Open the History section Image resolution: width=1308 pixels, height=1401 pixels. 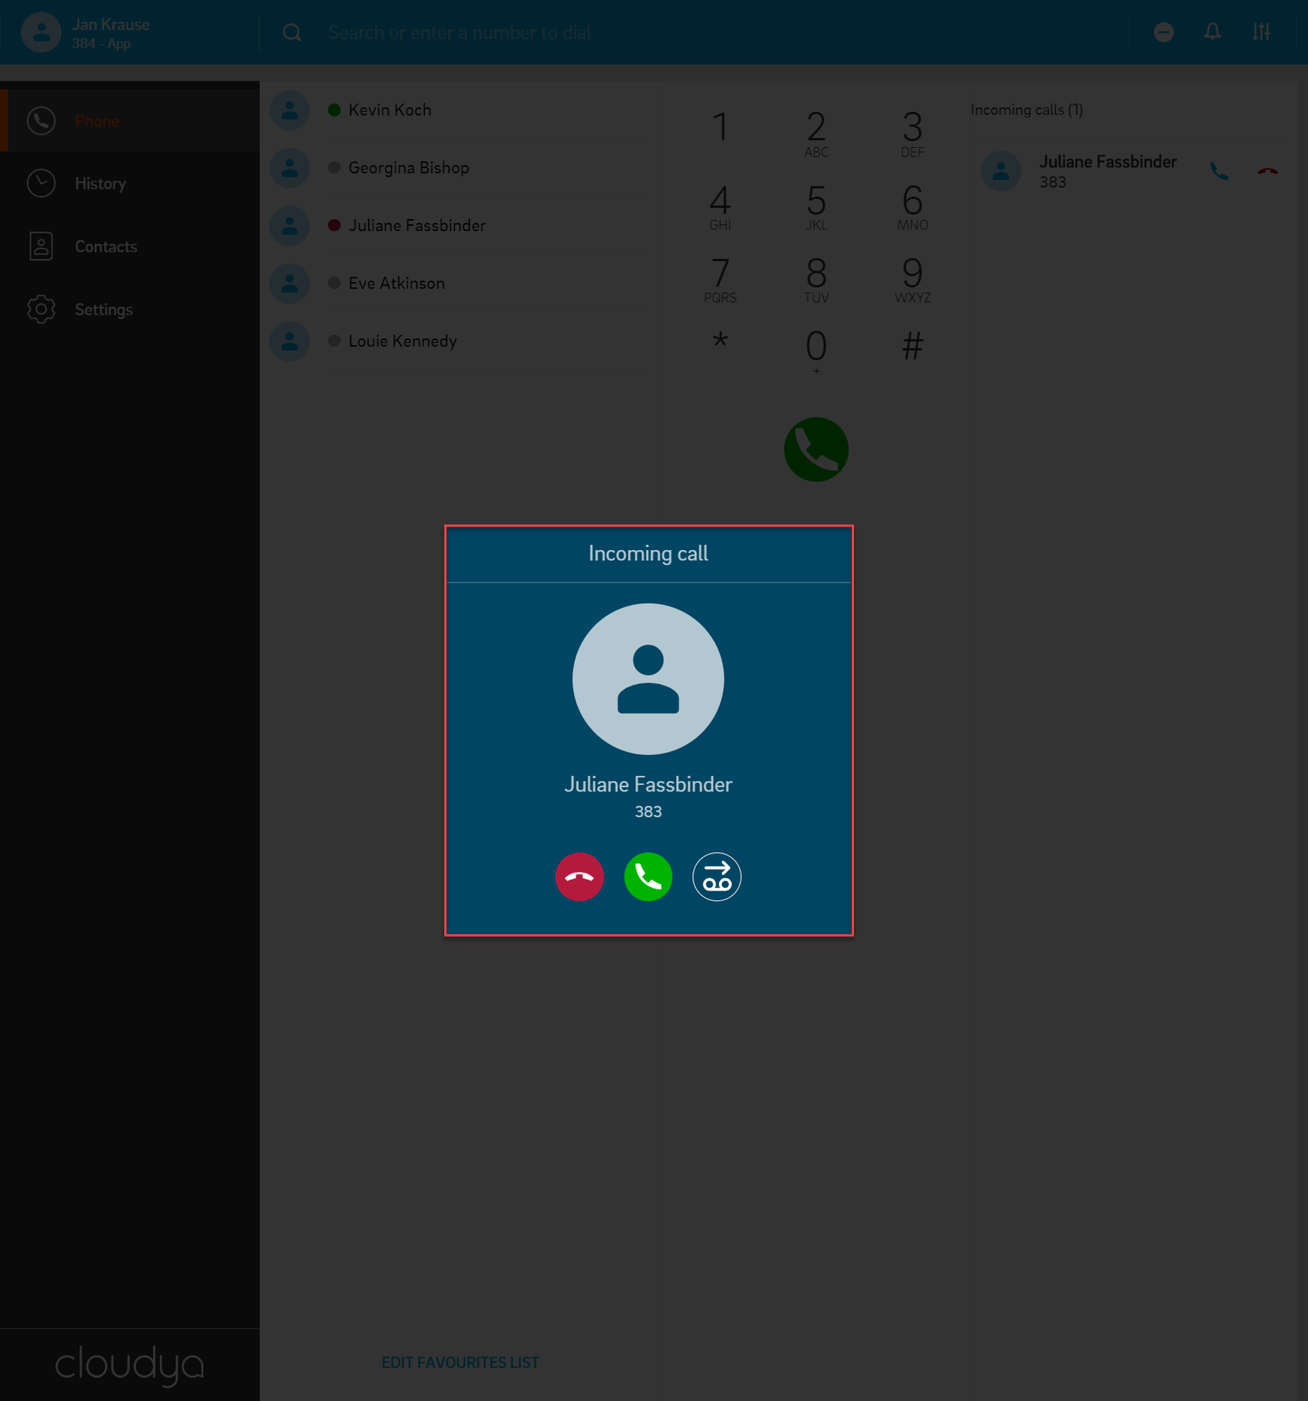point(100,184)
